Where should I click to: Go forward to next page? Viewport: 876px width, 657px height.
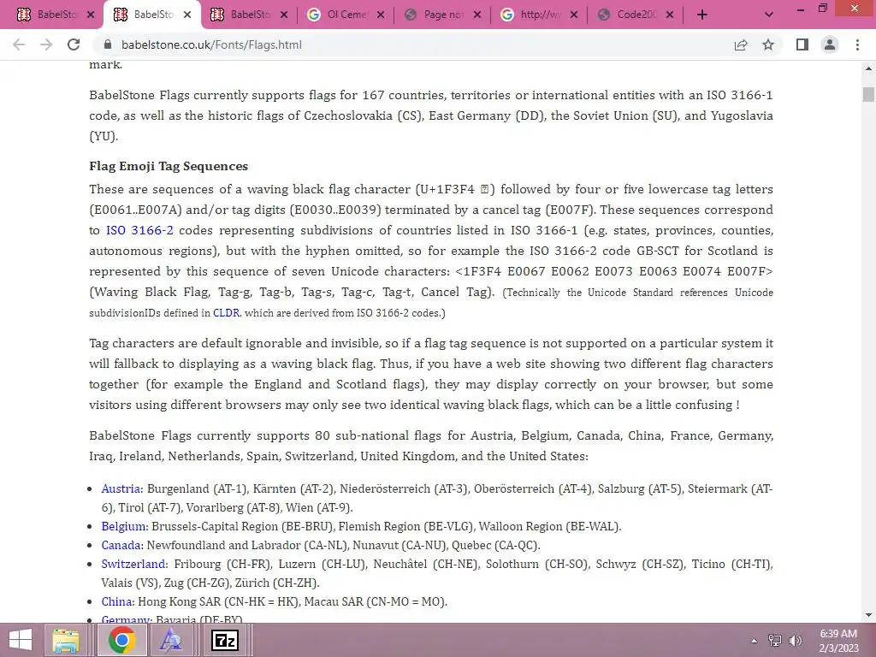coord(46,44)
